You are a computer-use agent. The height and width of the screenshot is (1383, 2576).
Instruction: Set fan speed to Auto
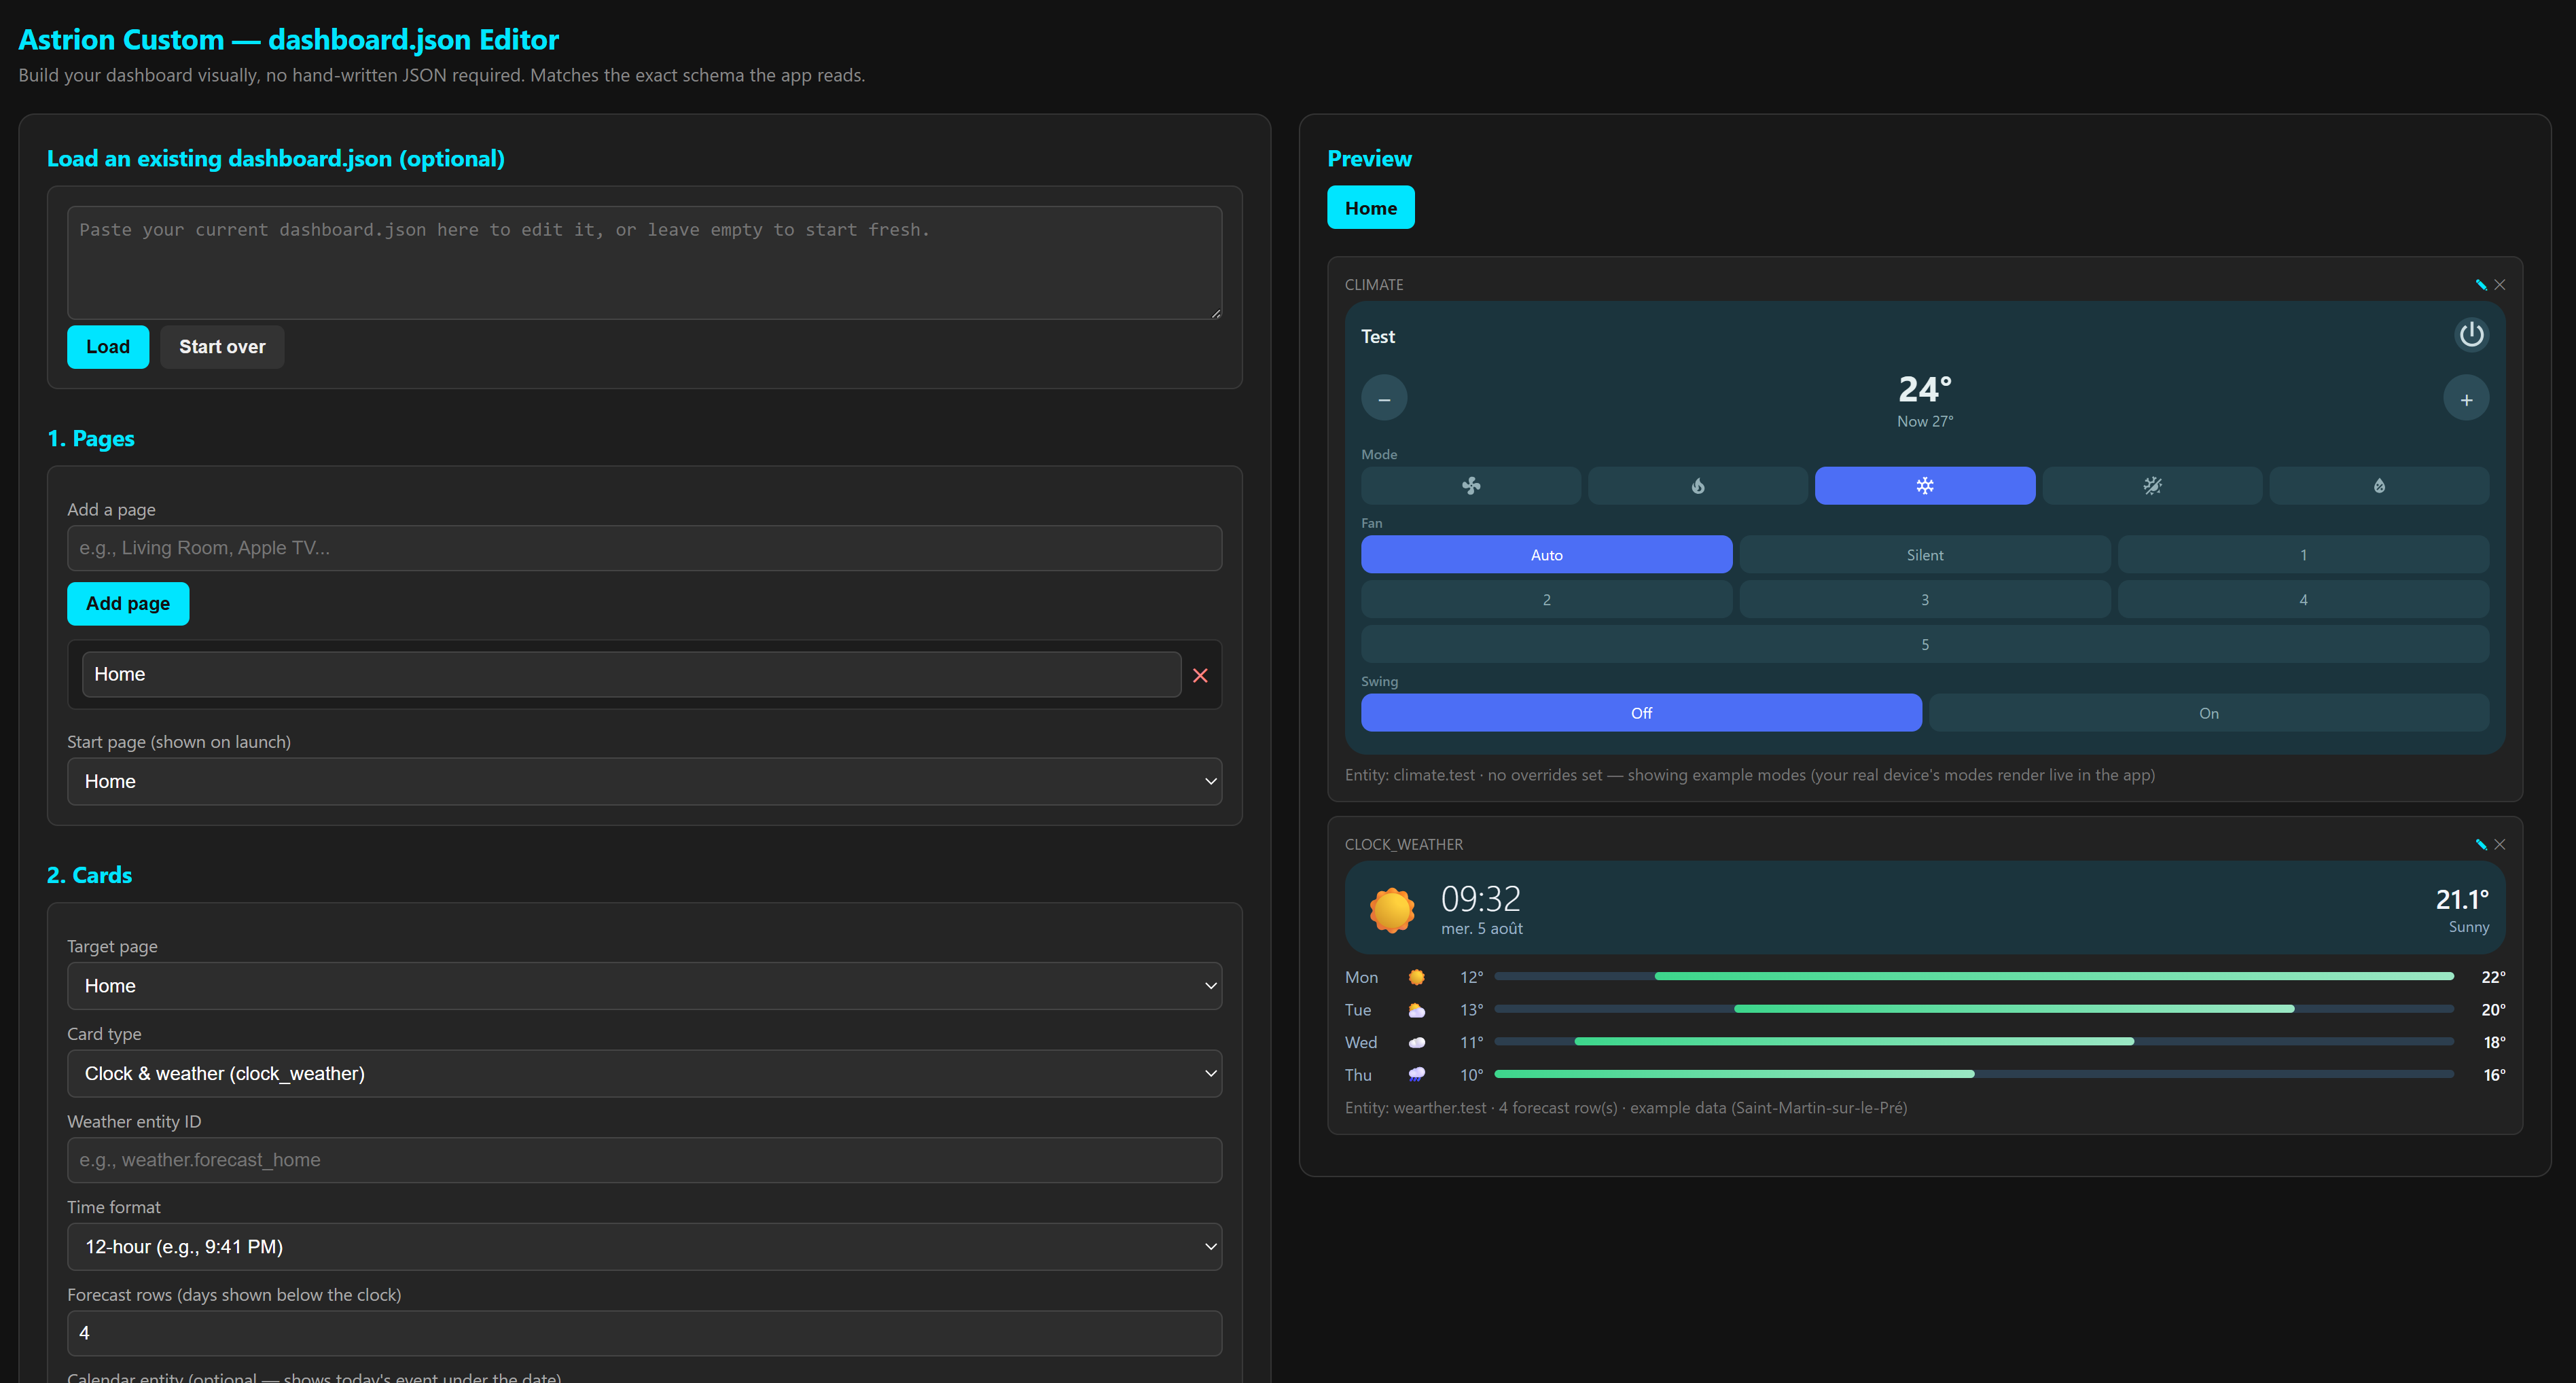tap(1546, 555)
